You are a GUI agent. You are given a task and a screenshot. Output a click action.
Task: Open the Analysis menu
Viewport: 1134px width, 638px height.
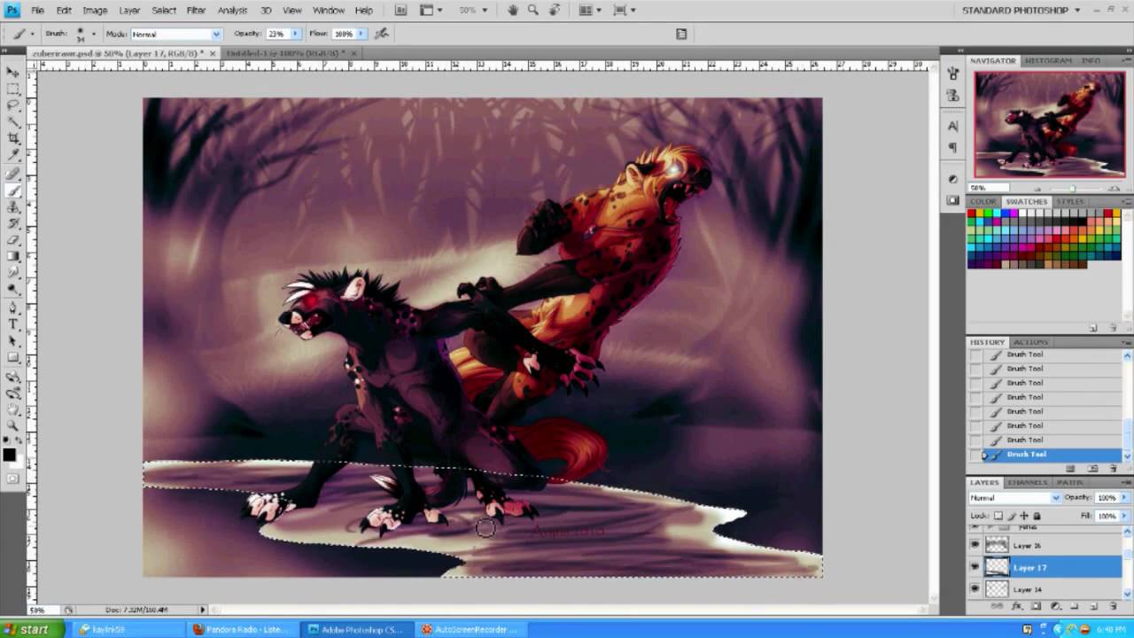[232, 10]
